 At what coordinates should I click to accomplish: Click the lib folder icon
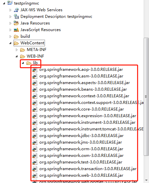(29, 63)
